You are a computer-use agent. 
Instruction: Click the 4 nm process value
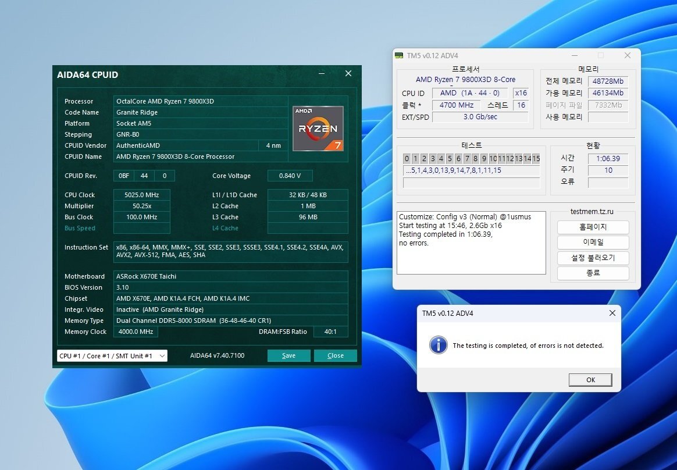coord(273,145)
